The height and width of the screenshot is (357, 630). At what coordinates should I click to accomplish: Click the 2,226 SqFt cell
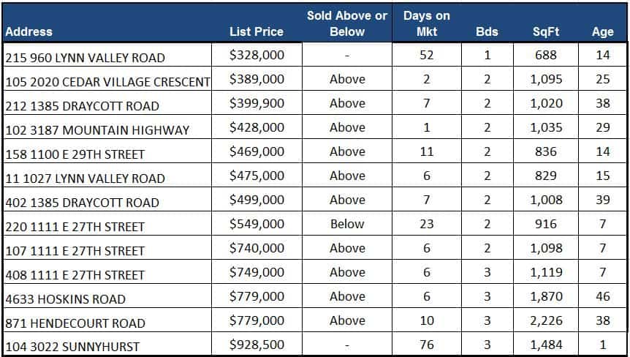[x=546, y=321]
